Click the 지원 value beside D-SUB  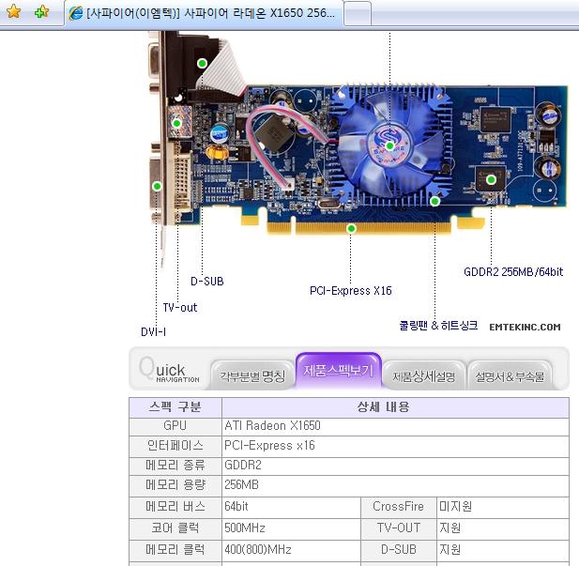(x=449, y=549)
